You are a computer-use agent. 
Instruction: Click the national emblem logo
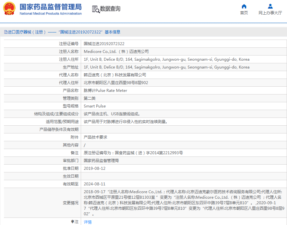coord(9,9)
